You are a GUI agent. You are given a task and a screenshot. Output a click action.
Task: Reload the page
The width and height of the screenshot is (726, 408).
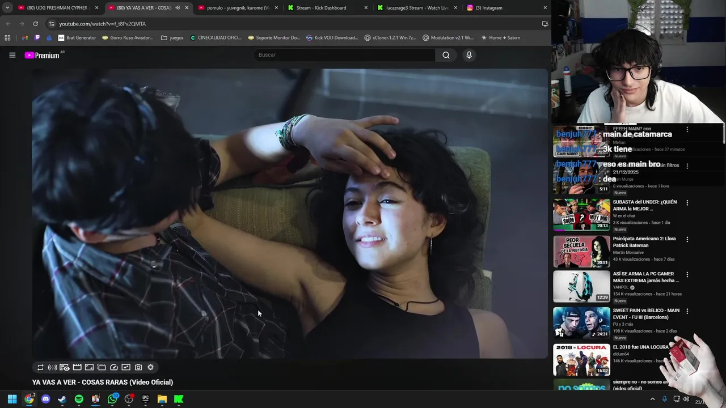(x=35, y=24)
